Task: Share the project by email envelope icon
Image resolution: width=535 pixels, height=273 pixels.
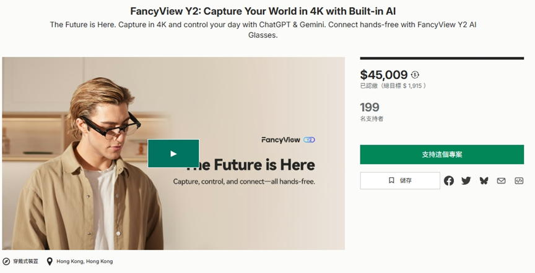Action: pyautogui.click(x=501, y=181)
